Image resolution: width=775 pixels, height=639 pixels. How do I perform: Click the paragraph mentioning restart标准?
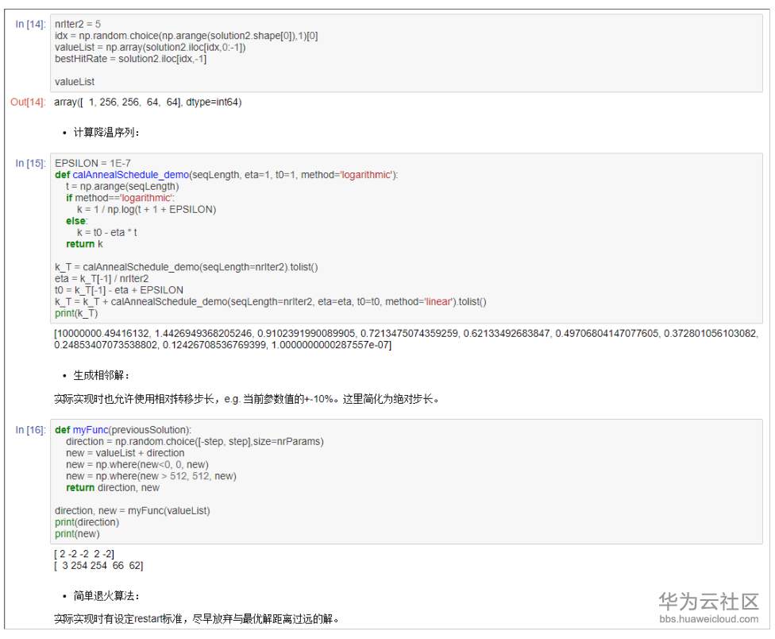click(x=197, y=618)
